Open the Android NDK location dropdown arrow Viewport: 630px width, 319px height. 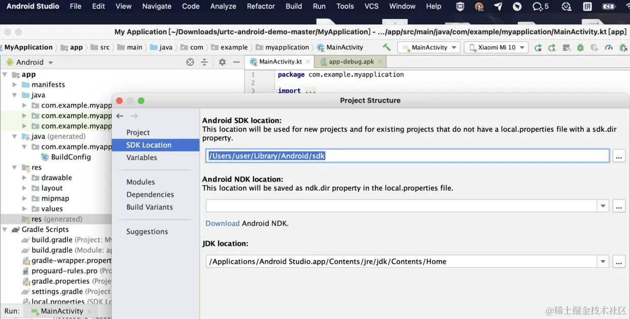[603, 206]
